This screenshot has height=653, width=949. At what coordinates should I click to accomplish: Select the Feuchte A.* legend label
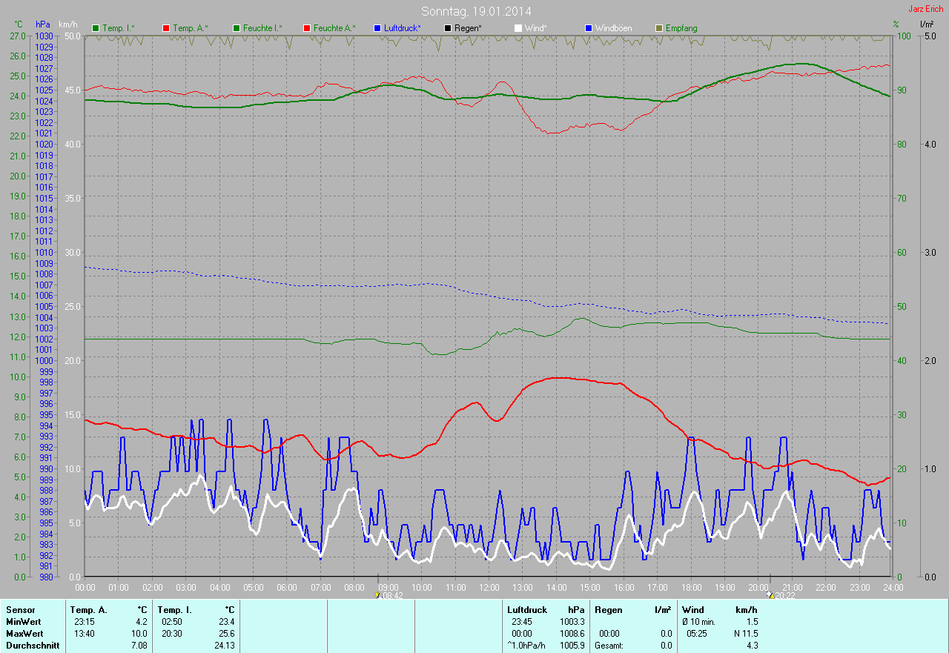pyautogui.click(x=334, y=28)
